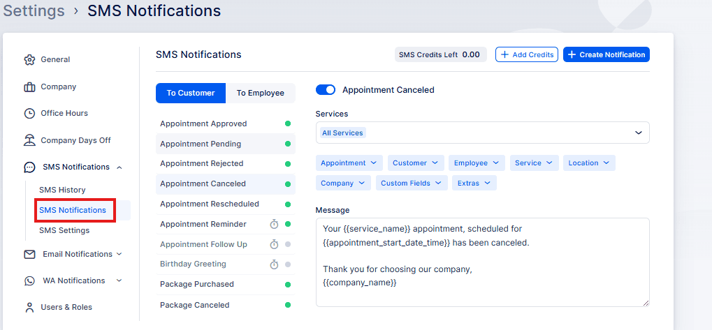The height and width of the screenshot is (330, 712).
Task: Click the General gear icon
Action: pos(29,60)
